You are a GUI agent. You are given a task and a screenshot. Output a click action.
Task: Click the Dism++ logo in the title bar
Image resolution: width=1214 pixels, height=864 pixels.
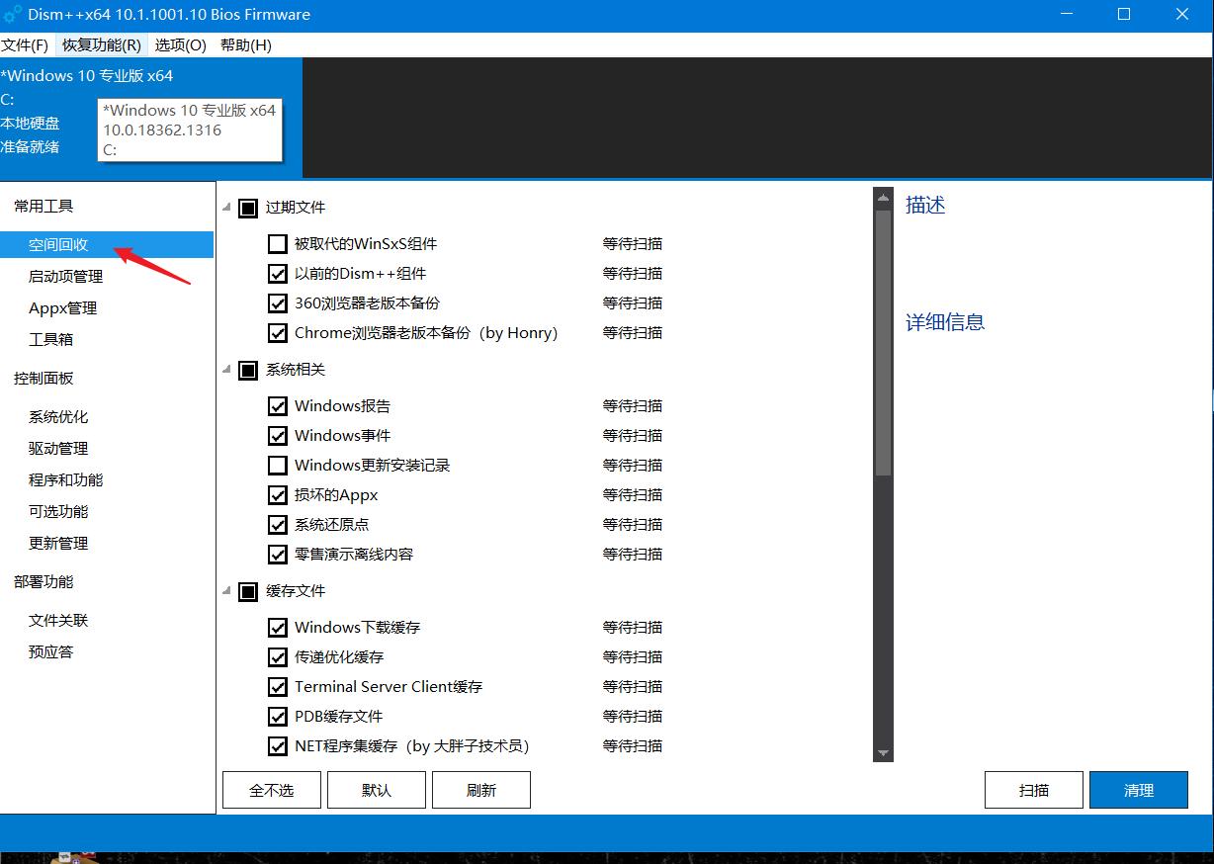pos(12,14)
